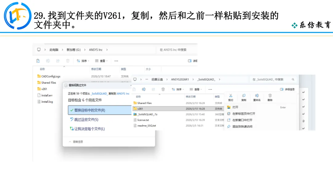Select Shared Files row in _SolidSQUAD_ window
The image size is (333, 187).
point(178,103)
